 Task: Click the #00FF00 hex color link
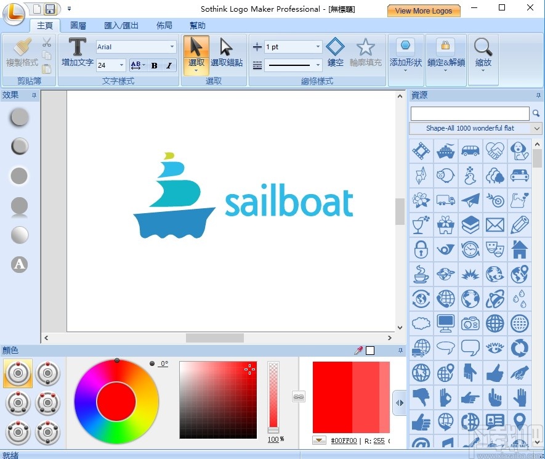coord(345,441)
